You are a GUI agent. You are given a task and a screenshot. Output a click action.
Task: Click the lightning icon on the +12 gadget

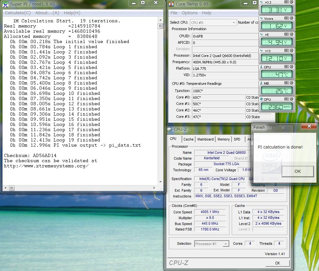(x=262, y=51)
